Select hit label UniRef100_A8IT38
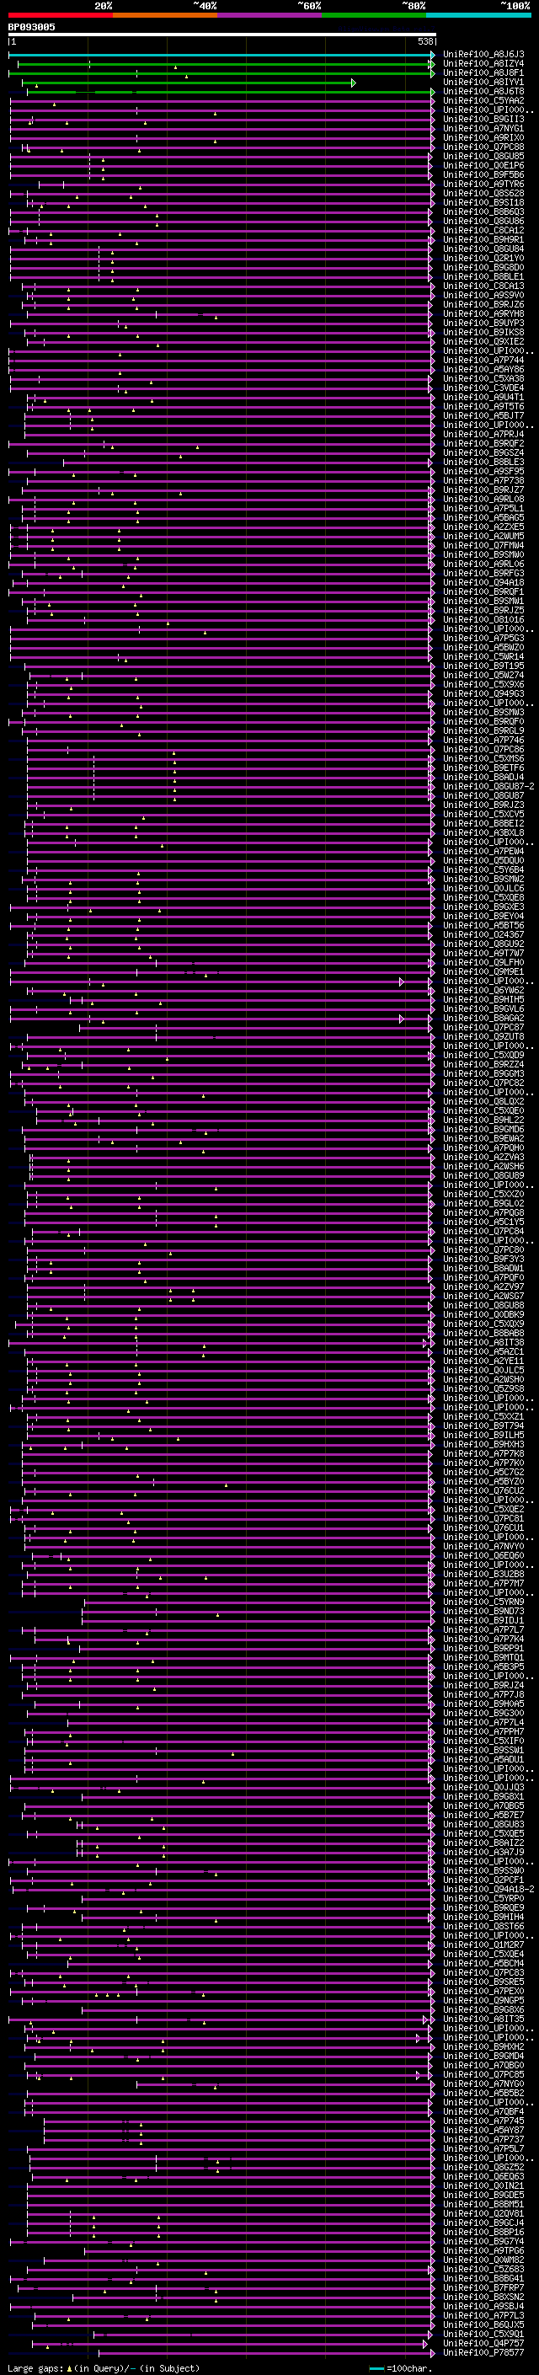 [483, 1342]
